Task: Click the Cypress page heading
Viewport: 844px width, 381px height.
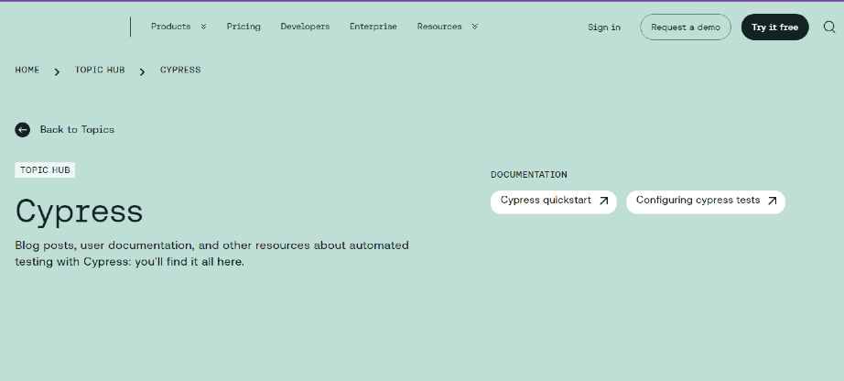Action: click(x=79, y=212)
